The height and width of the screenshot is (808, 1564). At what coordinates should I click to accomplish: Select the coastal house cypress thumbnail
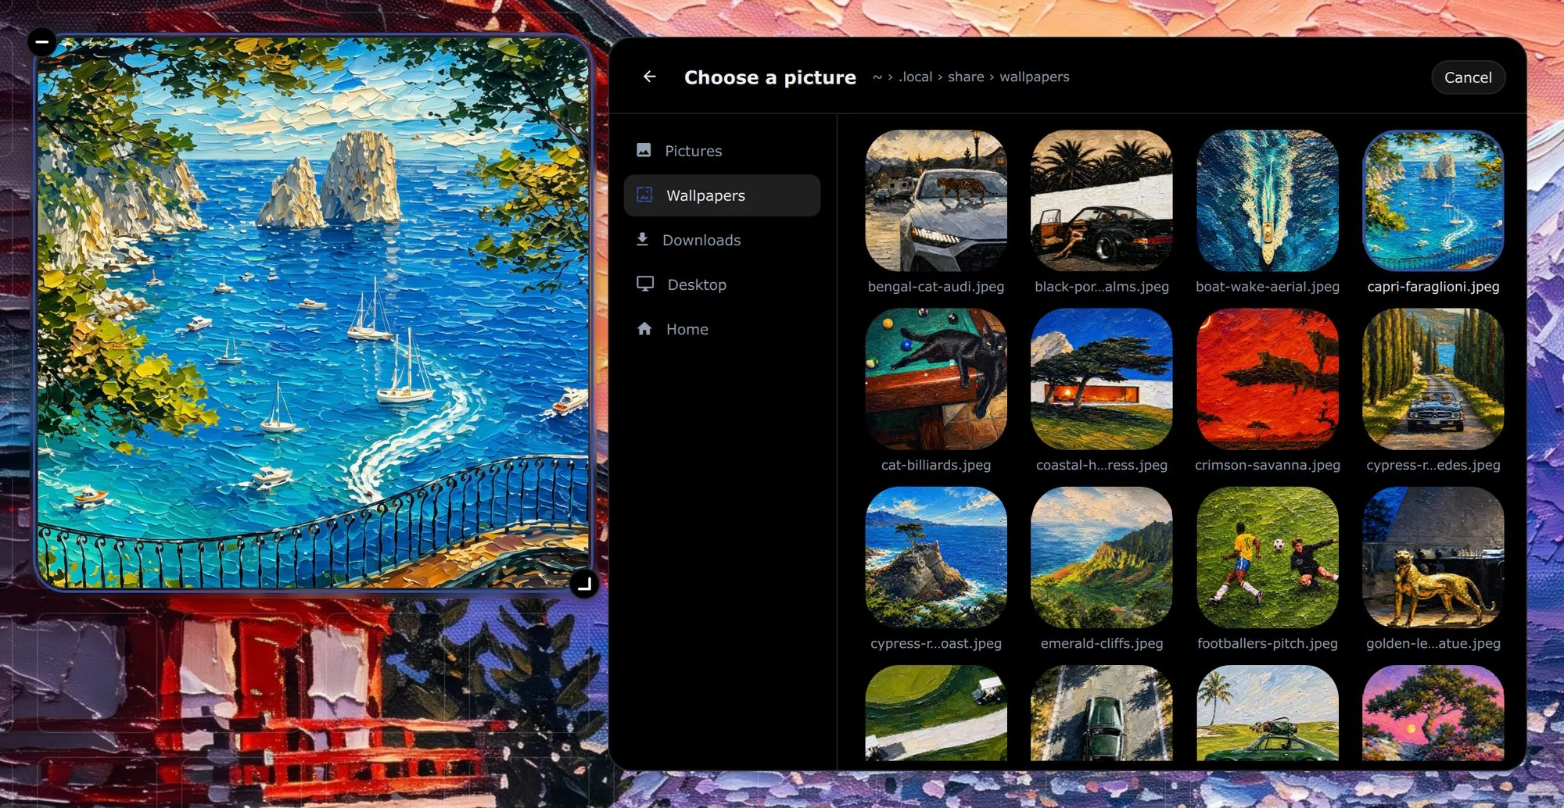[x=1102, y=379]
